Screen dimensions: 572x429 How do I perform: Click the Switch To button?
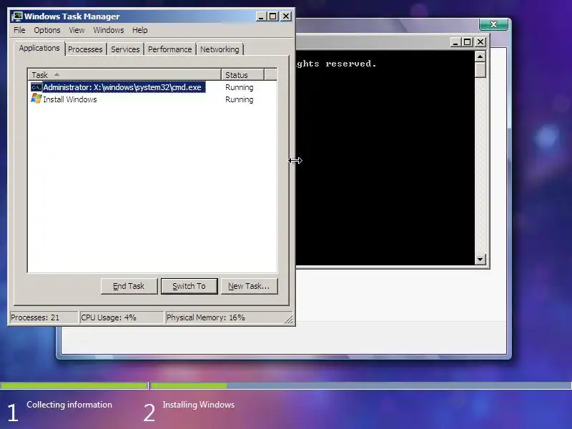pos(189,286)
